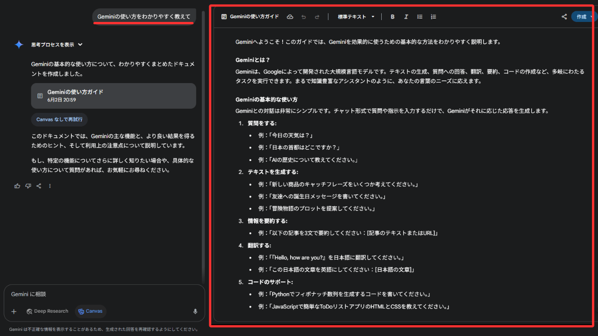Click the Gemini sparkle star icon

pos(19,45)
